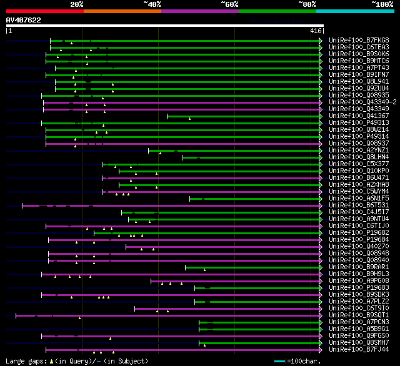Screen dimensions: 400x366
Task: Select the UniRef100_Q9ZUU4 text
Action: pyautogui.click(x=359, y=89)
